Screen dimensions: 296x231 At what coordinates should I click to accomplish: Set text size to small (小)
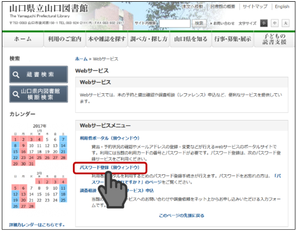click(x=264, y=23)
